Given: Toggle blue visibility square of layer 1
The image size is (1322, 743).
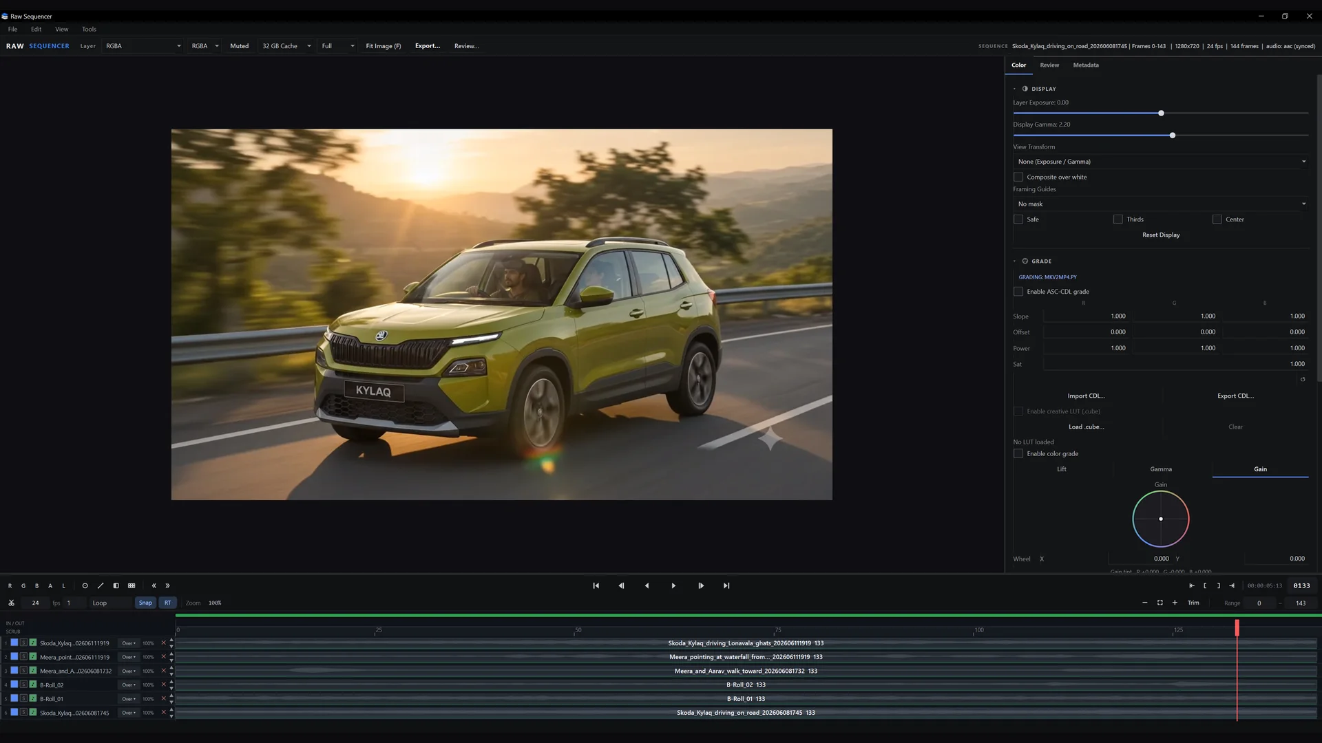Looking at the screenshot, I should pyautogui.click(x=14, y=643).
